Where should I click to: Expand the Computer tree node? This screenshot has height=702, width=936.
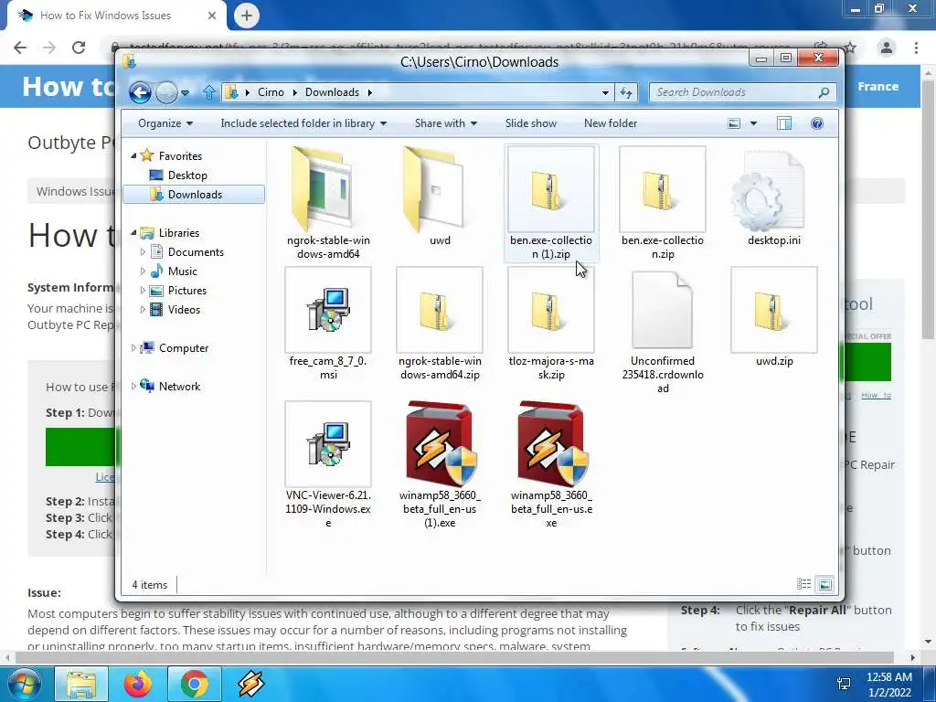coord(133,348)
